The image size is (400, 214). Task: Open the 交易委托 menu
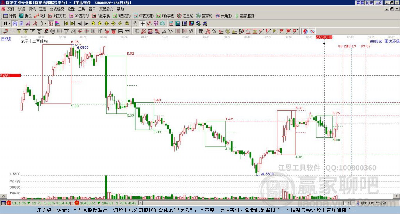(x=106, y=9)
